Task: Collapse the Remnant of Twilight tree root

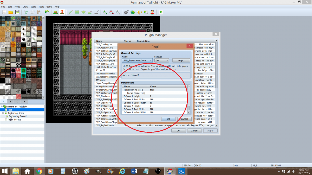Action: tap(2, 107)
